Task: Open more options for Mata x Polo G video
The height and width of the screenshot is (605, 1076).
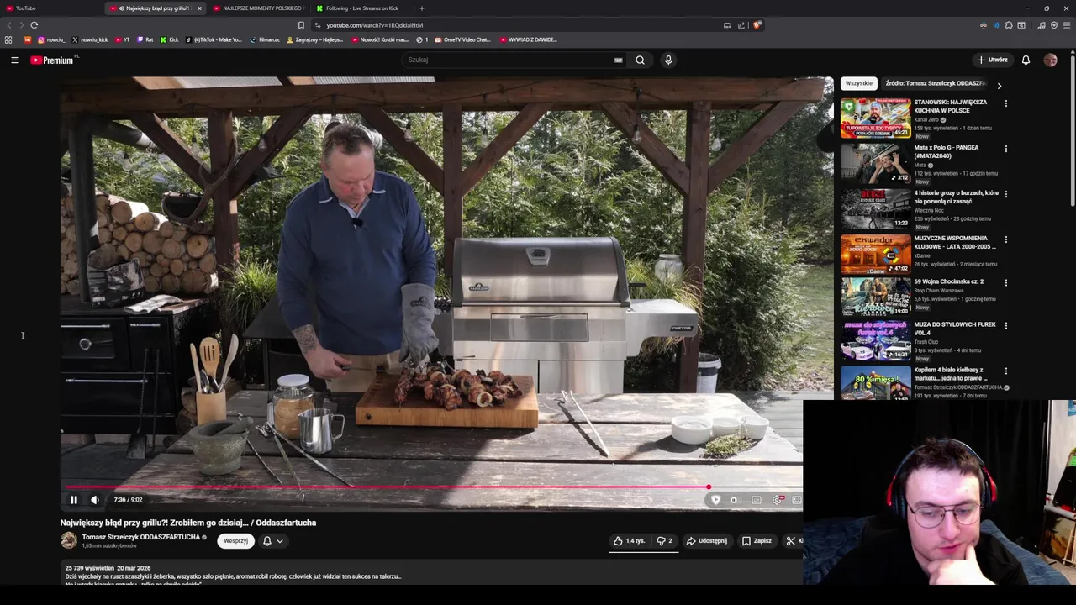Action: point(1005,149)
